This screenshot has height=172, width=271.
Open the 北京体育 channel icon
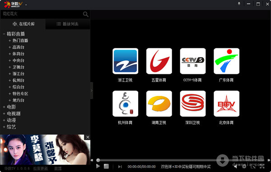[x=226, y=104]
